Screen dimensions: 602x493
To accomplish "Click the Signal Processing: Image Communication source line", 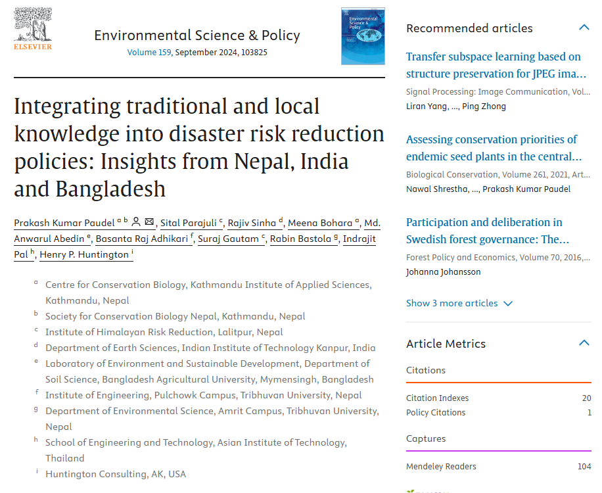I will coord(498,92).
